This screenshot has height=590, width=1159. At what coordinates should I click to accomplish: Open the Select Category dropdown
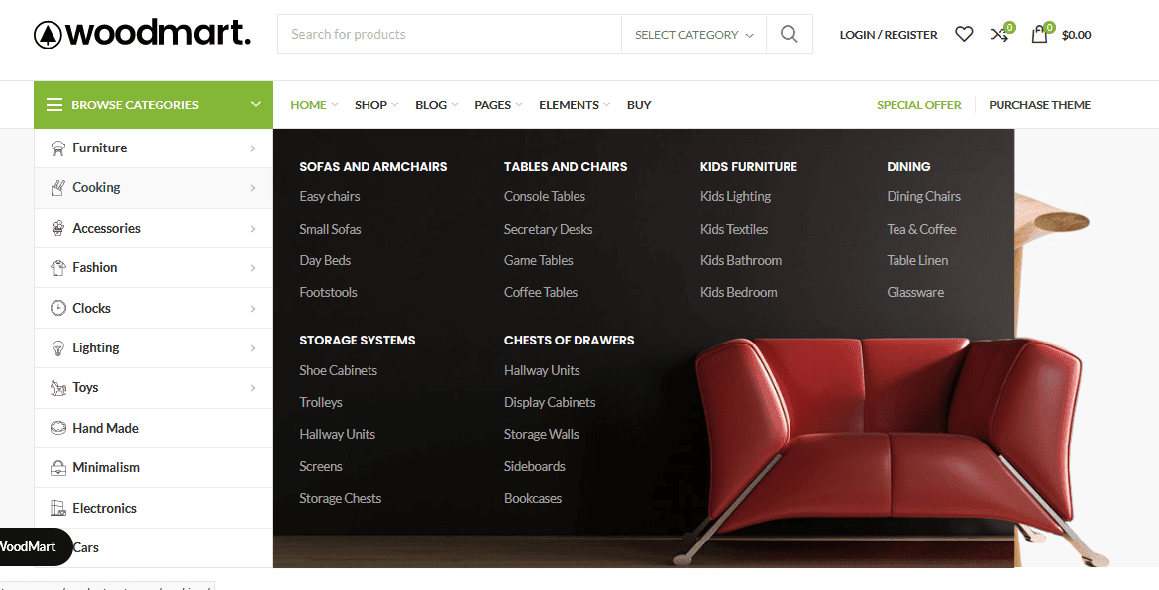693,34
